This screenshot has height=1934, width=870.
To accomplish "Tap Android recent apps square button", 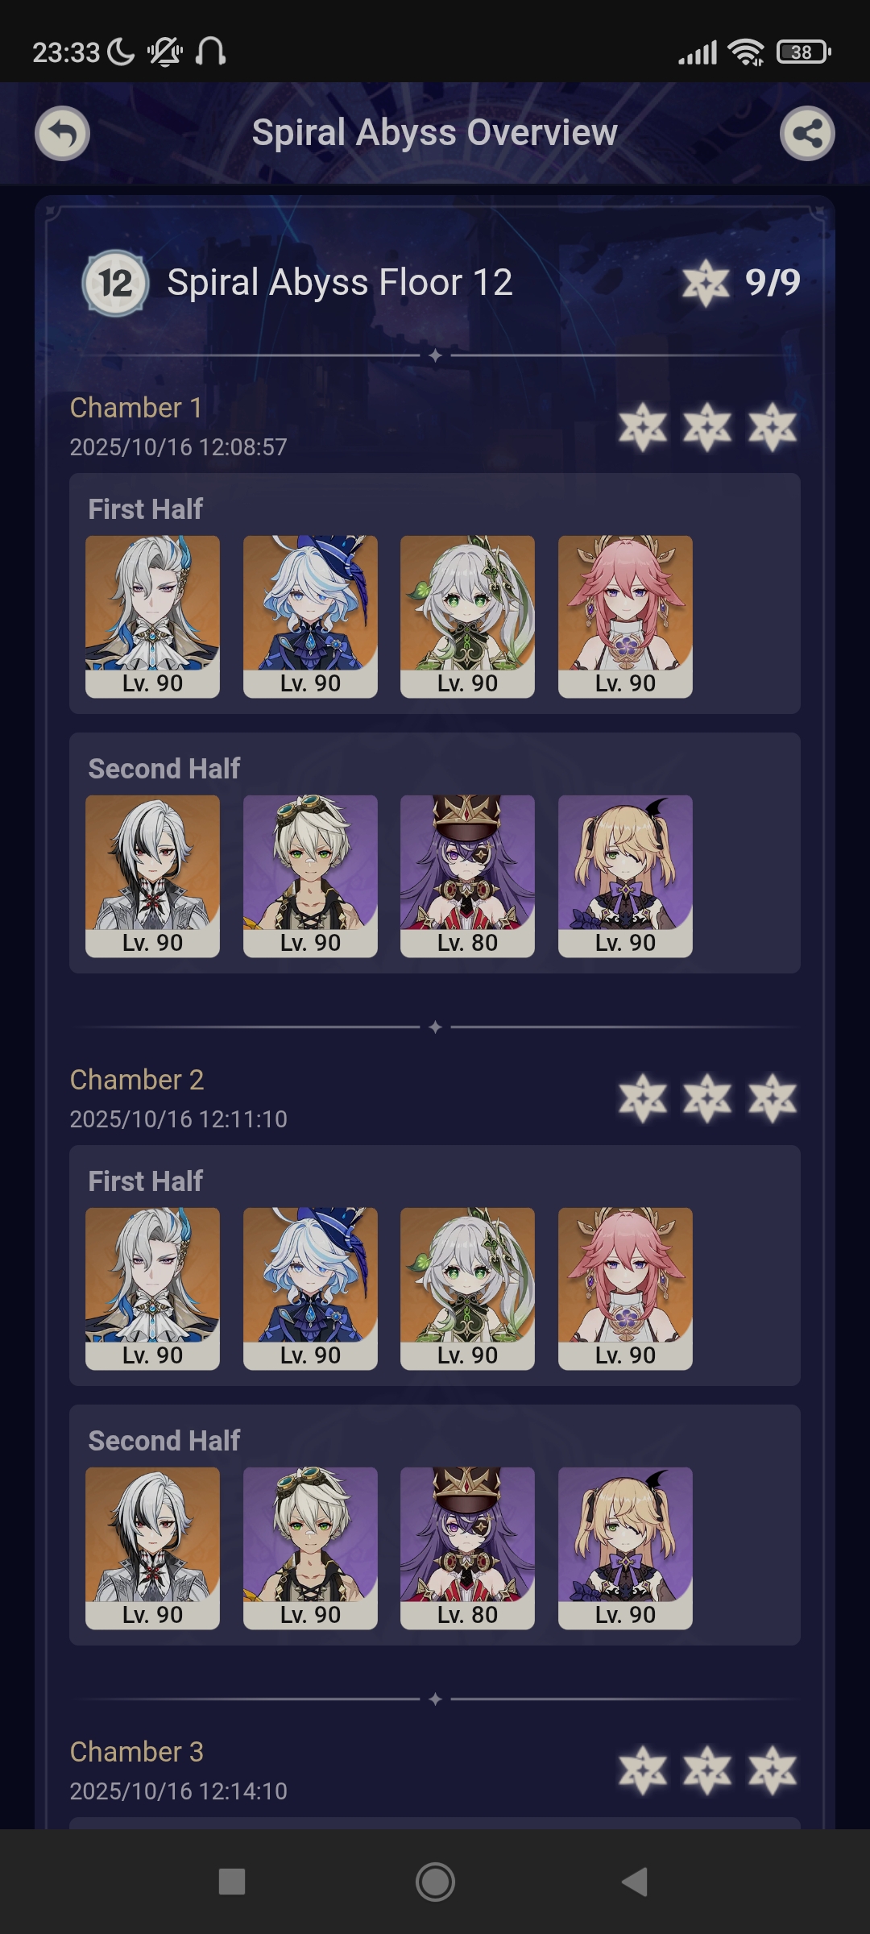I will coord(232,1882).
